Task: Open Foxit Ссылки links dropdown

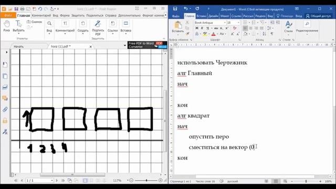Action: pos(113,27)
